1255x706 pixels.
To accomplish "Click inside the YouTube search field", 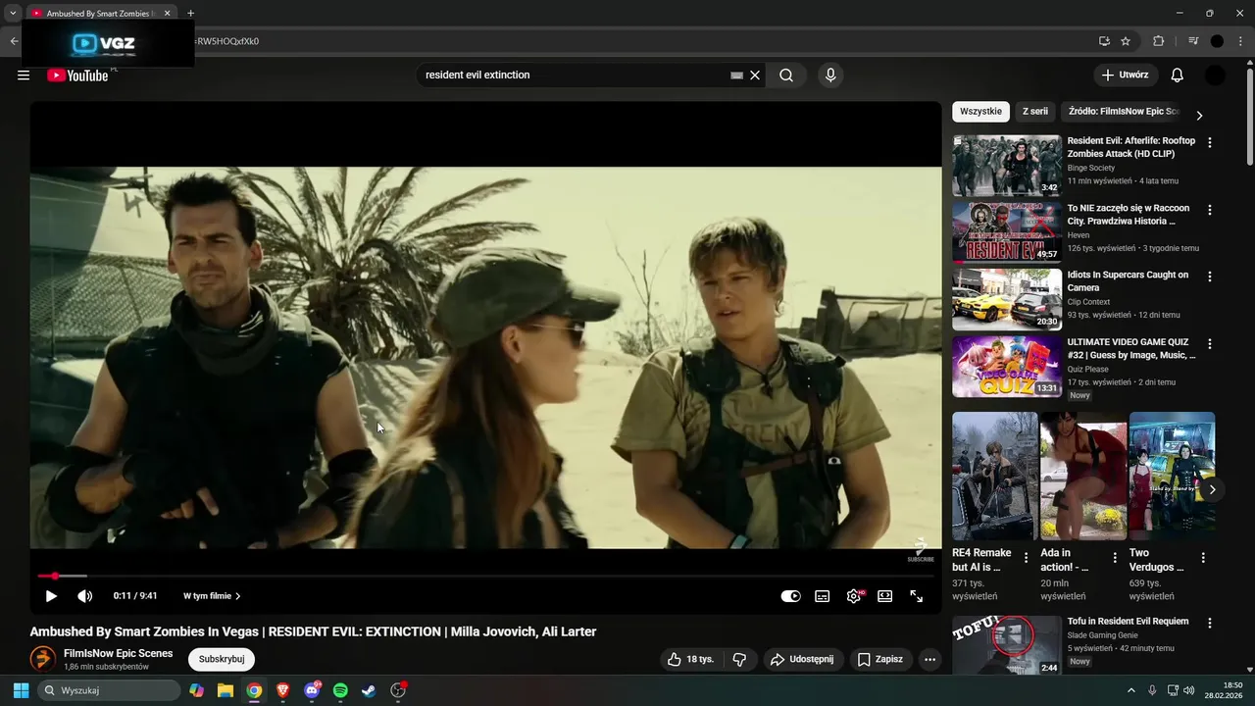I will (x=574, y=76).
